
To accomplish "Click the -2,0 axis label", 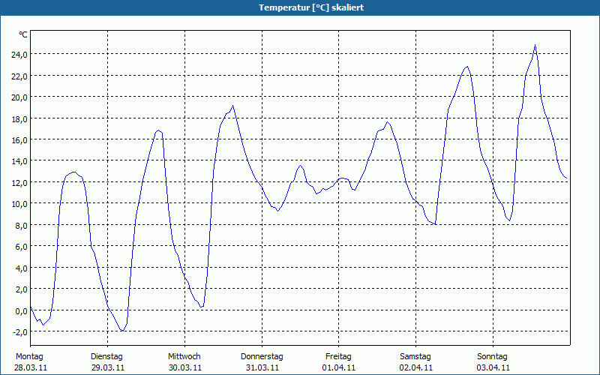I will click(20, 332).
